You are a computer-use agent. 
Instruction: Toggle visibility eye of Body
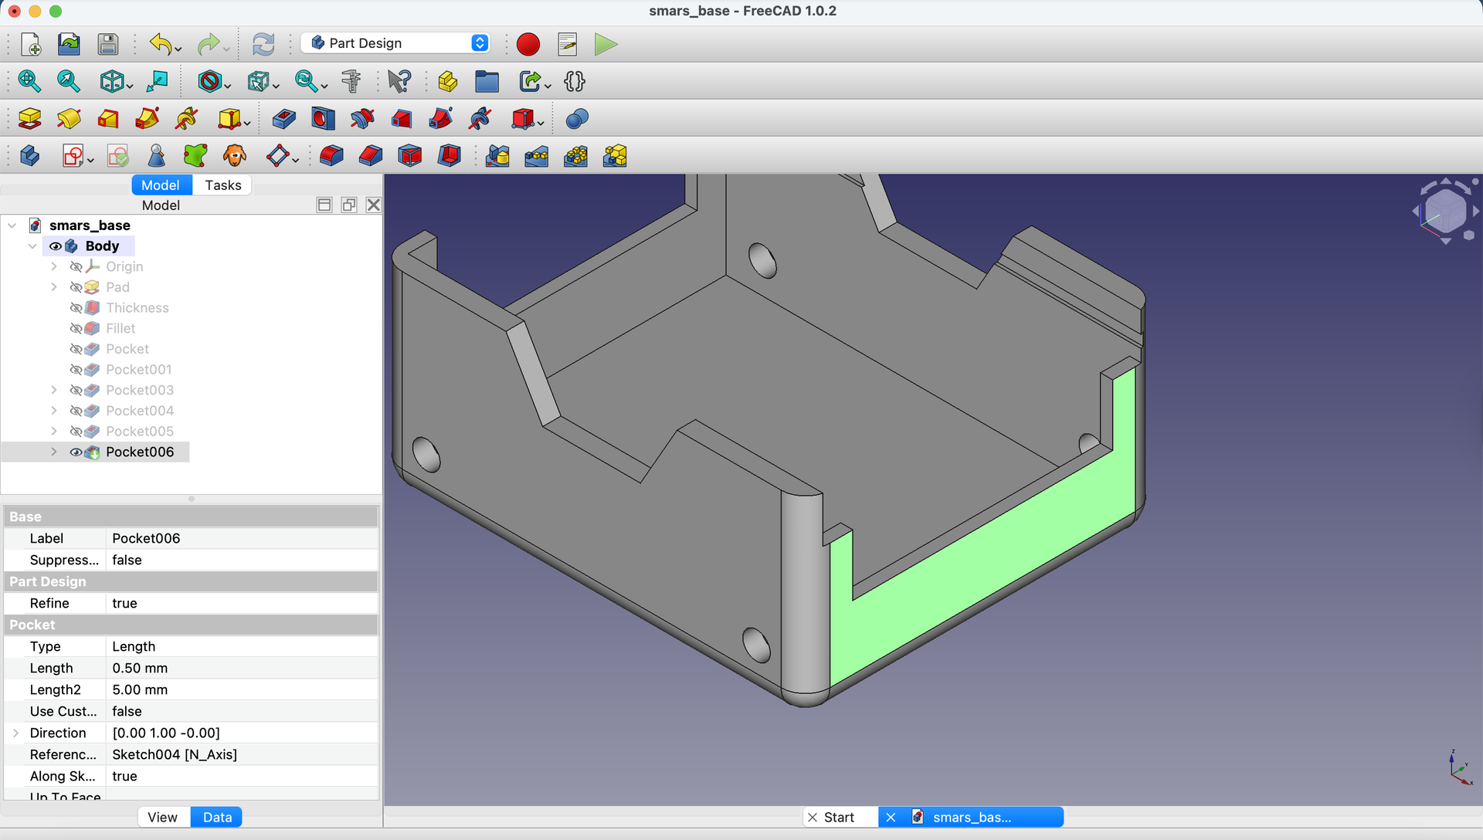pyautogui.click(x=56, y=246)
